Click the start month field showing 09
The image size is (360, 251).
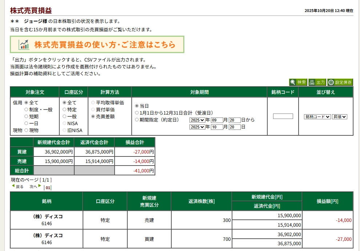[x=217, y=120]
